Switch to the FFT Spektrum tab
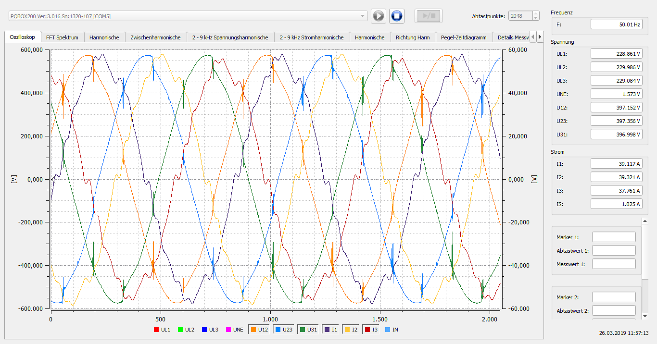This screenshot has width=657, height=344. click(x=62, y=37)
